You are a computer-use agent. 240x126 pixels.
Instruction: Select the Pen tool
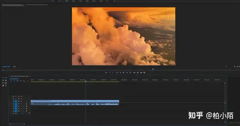(x=6, y=83)
